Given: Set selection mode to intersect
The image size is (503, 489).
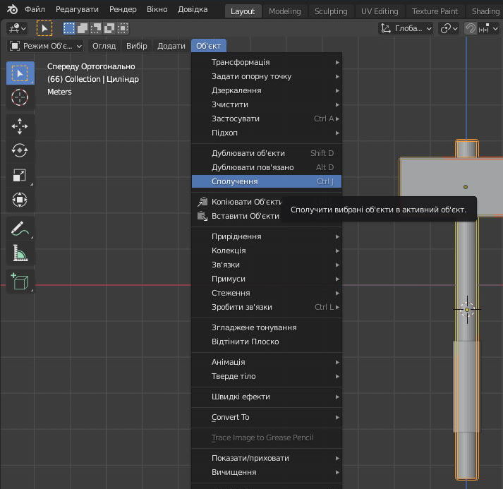Looking at the screenshot, I should [123, 28].
